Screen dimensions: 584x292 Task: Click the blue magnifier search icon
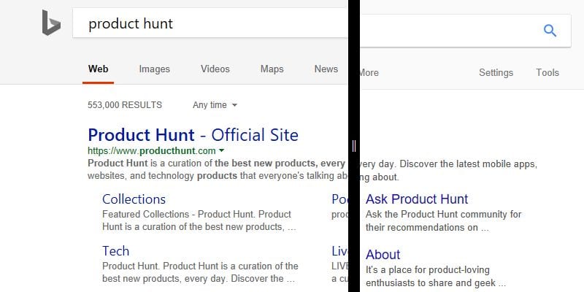pyautogui.click(x=550, y=30)
